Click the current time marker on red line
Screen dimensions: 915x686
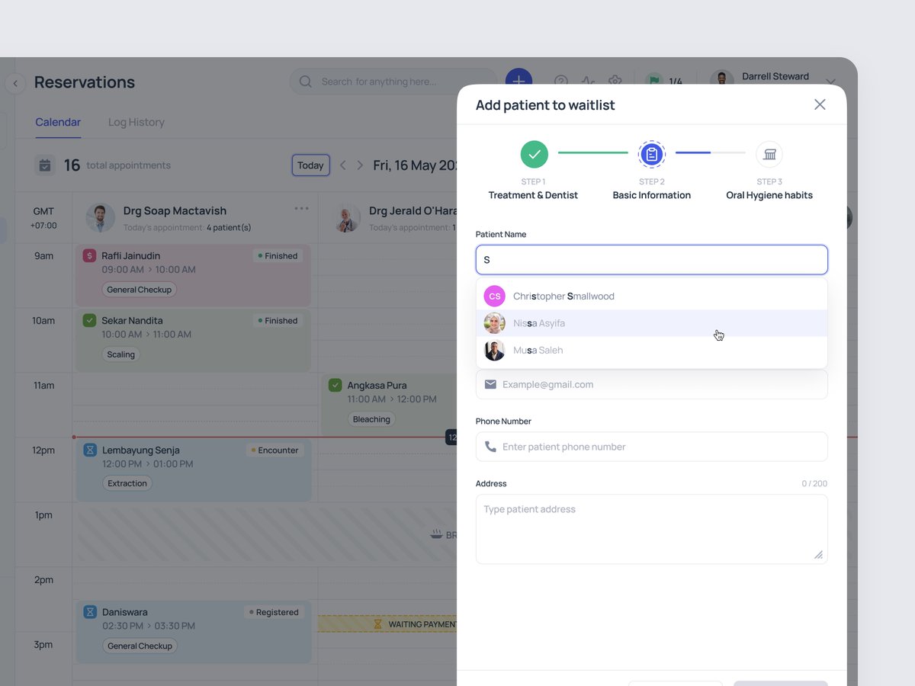point(451,438)
